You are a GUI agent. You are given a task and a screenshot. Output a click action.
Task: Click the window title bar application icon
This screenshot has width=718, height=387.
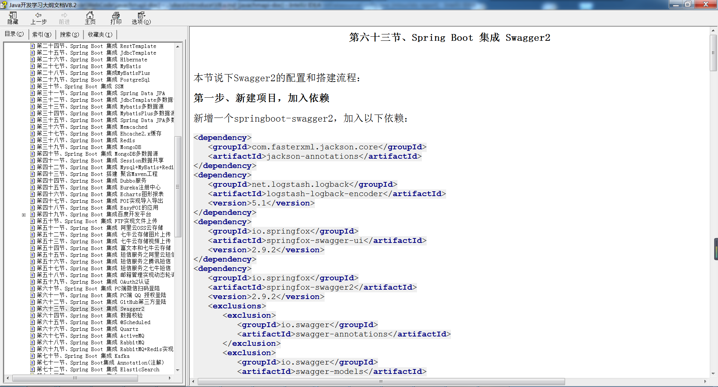(x=4, y=5)
